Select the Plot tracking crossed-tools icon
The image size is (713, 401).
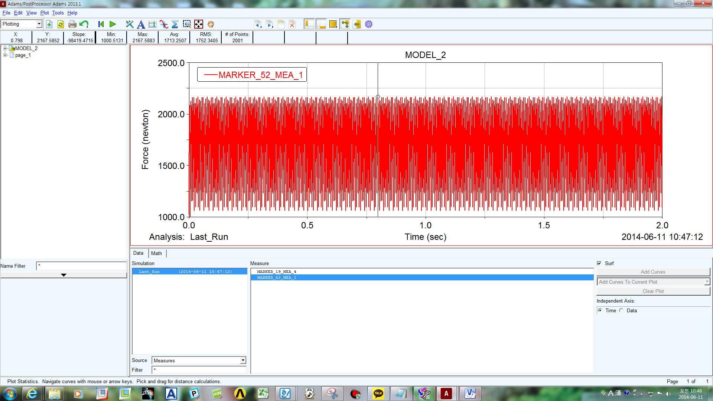click(129, 25)
